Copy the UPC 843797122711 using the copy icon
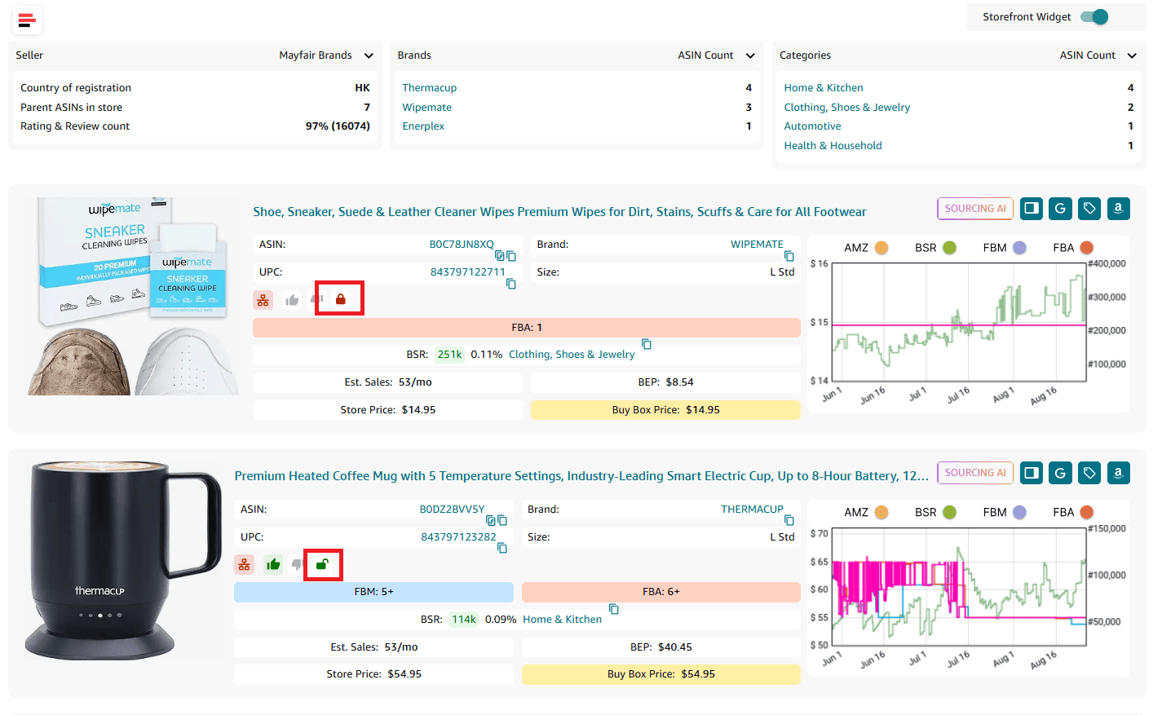Screen dimensions: 1162x715 point(511,284)
